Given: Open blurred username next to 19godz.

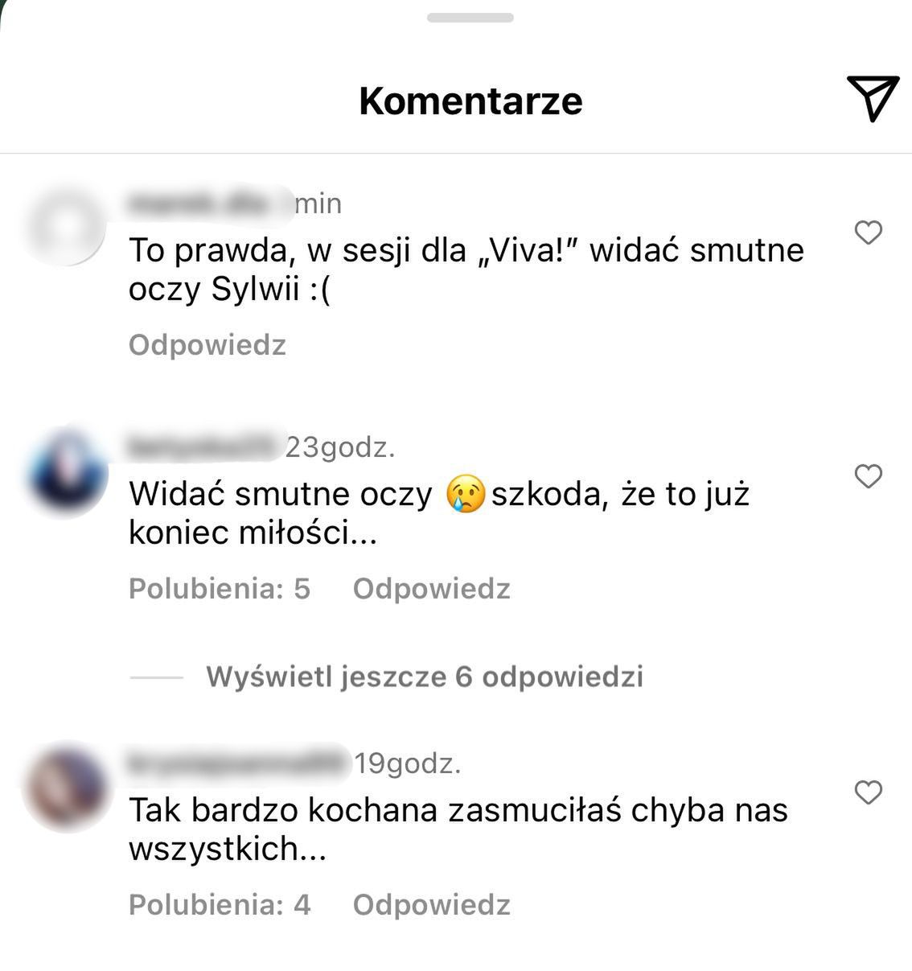Looking at the screenshot, I should click(240, 762).
